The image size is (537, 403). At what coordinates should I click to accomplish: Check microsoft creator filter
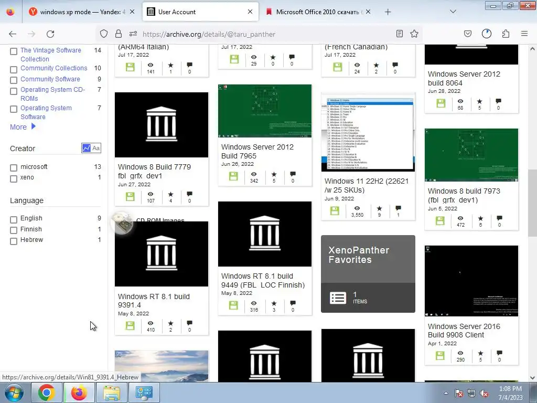click(x=14, y=168)
